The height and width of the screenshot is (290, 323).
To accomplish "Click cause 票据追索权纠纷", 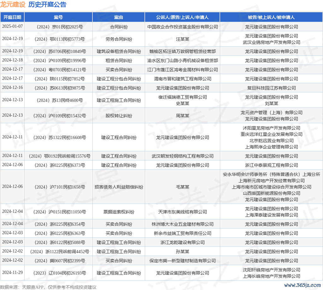I will tap(119, 212).
